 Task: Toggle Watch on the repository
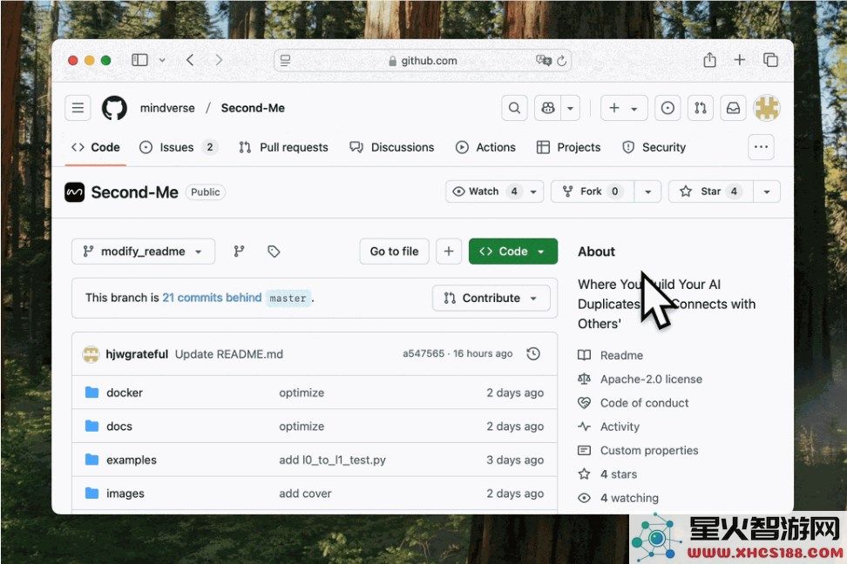(x=484, y=191)
